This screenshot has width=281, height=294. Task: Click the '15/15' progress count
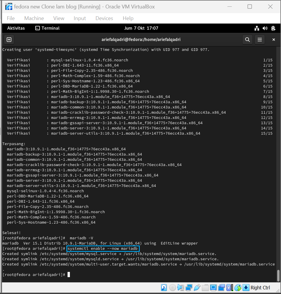click(266, 133)
